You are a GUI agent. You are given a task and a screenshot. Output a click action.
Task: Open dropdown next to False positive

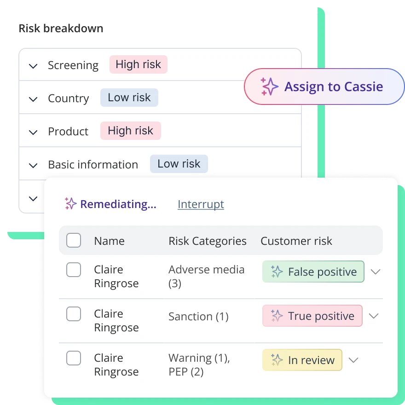[x=376, y=272]
